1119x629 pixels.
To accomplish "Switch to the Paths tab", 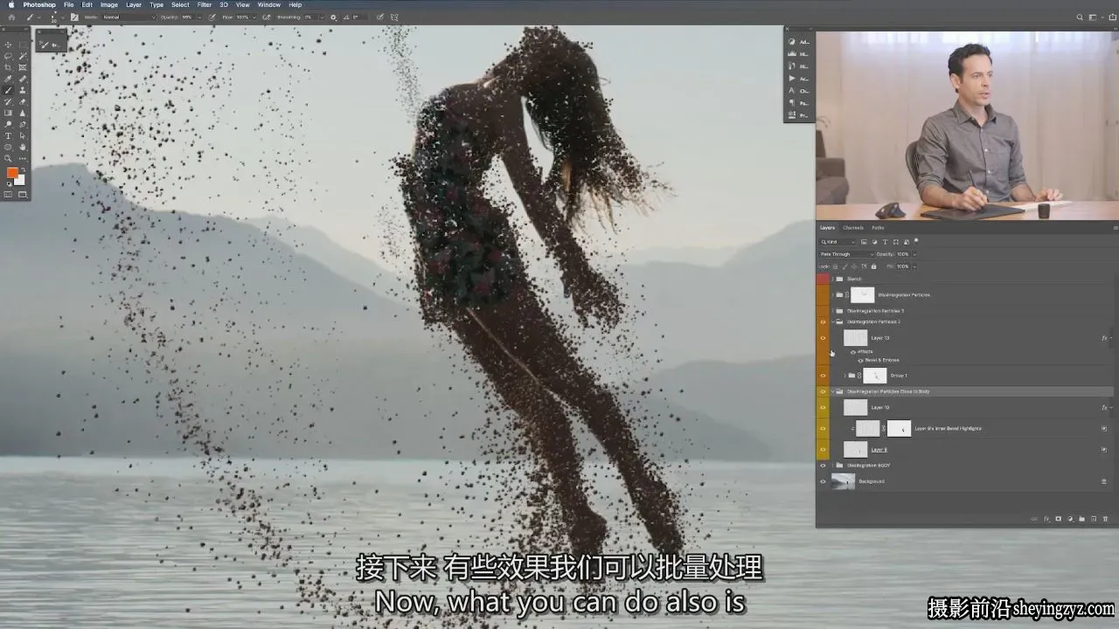I will point(878,228).
